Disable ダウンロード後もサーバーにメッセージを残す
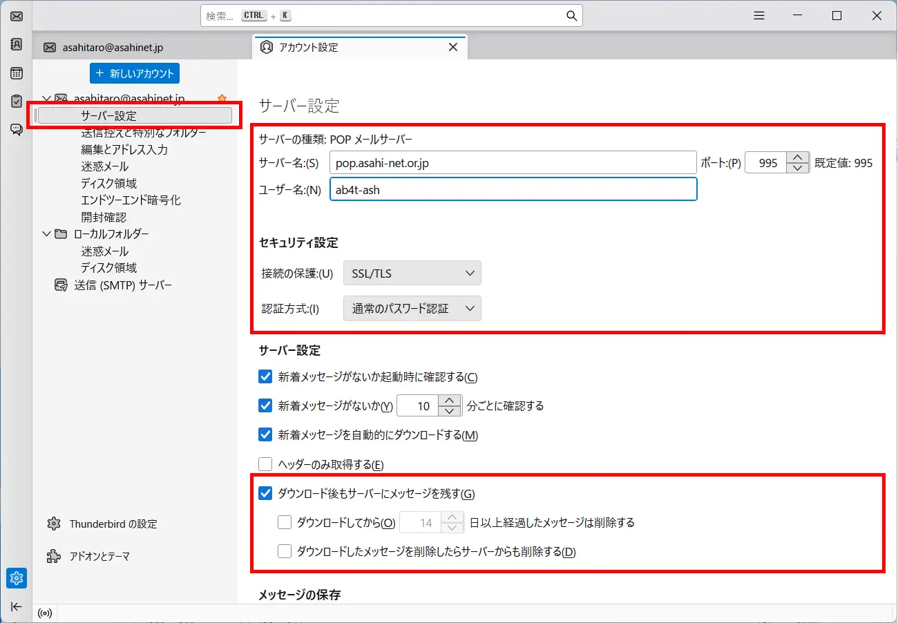The width and height of the screenshot is (898, 623). [x=265, y=493]
